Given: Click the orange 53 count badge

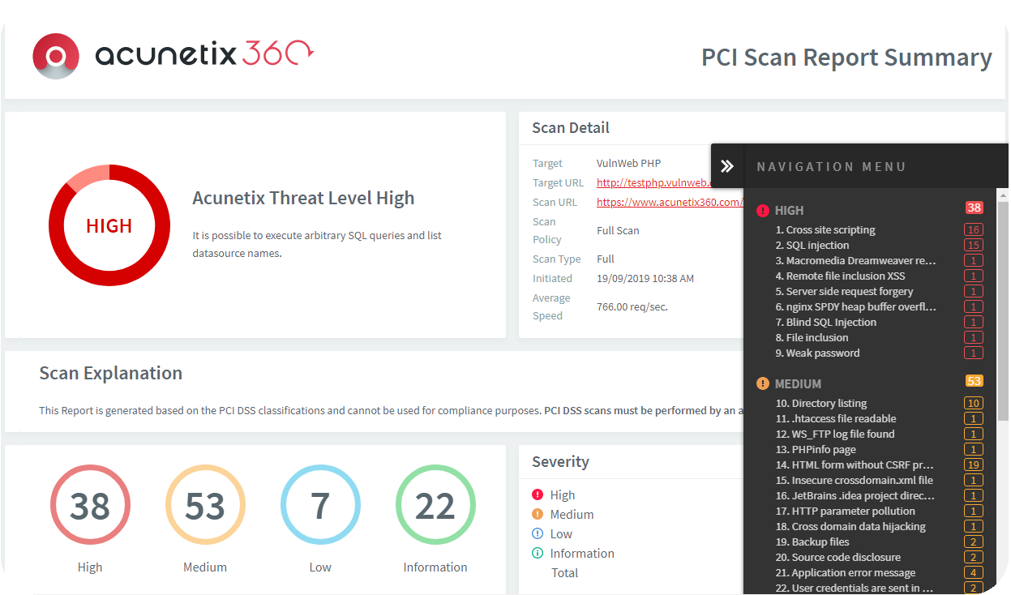Looking at the screenshot, I should click(974, 381).
